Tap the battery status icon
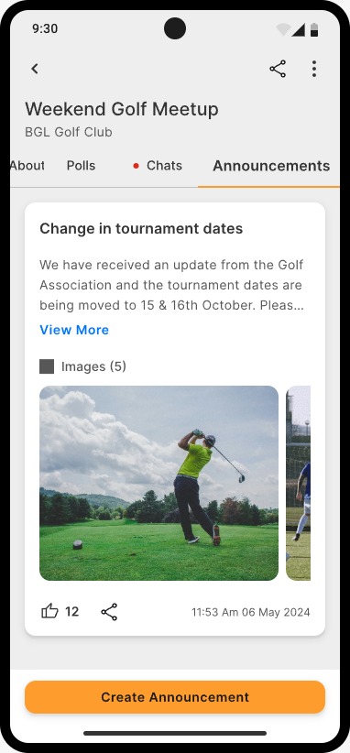Viewport: 350px width, 753px height. point(314,30)
